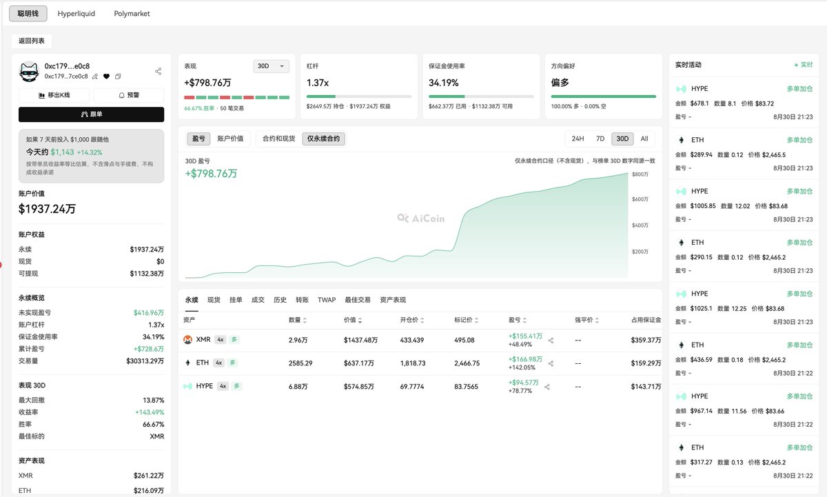Click the share icon in the profile card

click(159, 71)
